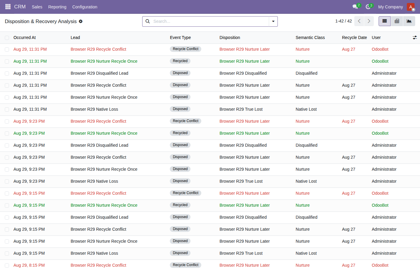
Task: Switch to list view
Action: click(x=385, y=21)
